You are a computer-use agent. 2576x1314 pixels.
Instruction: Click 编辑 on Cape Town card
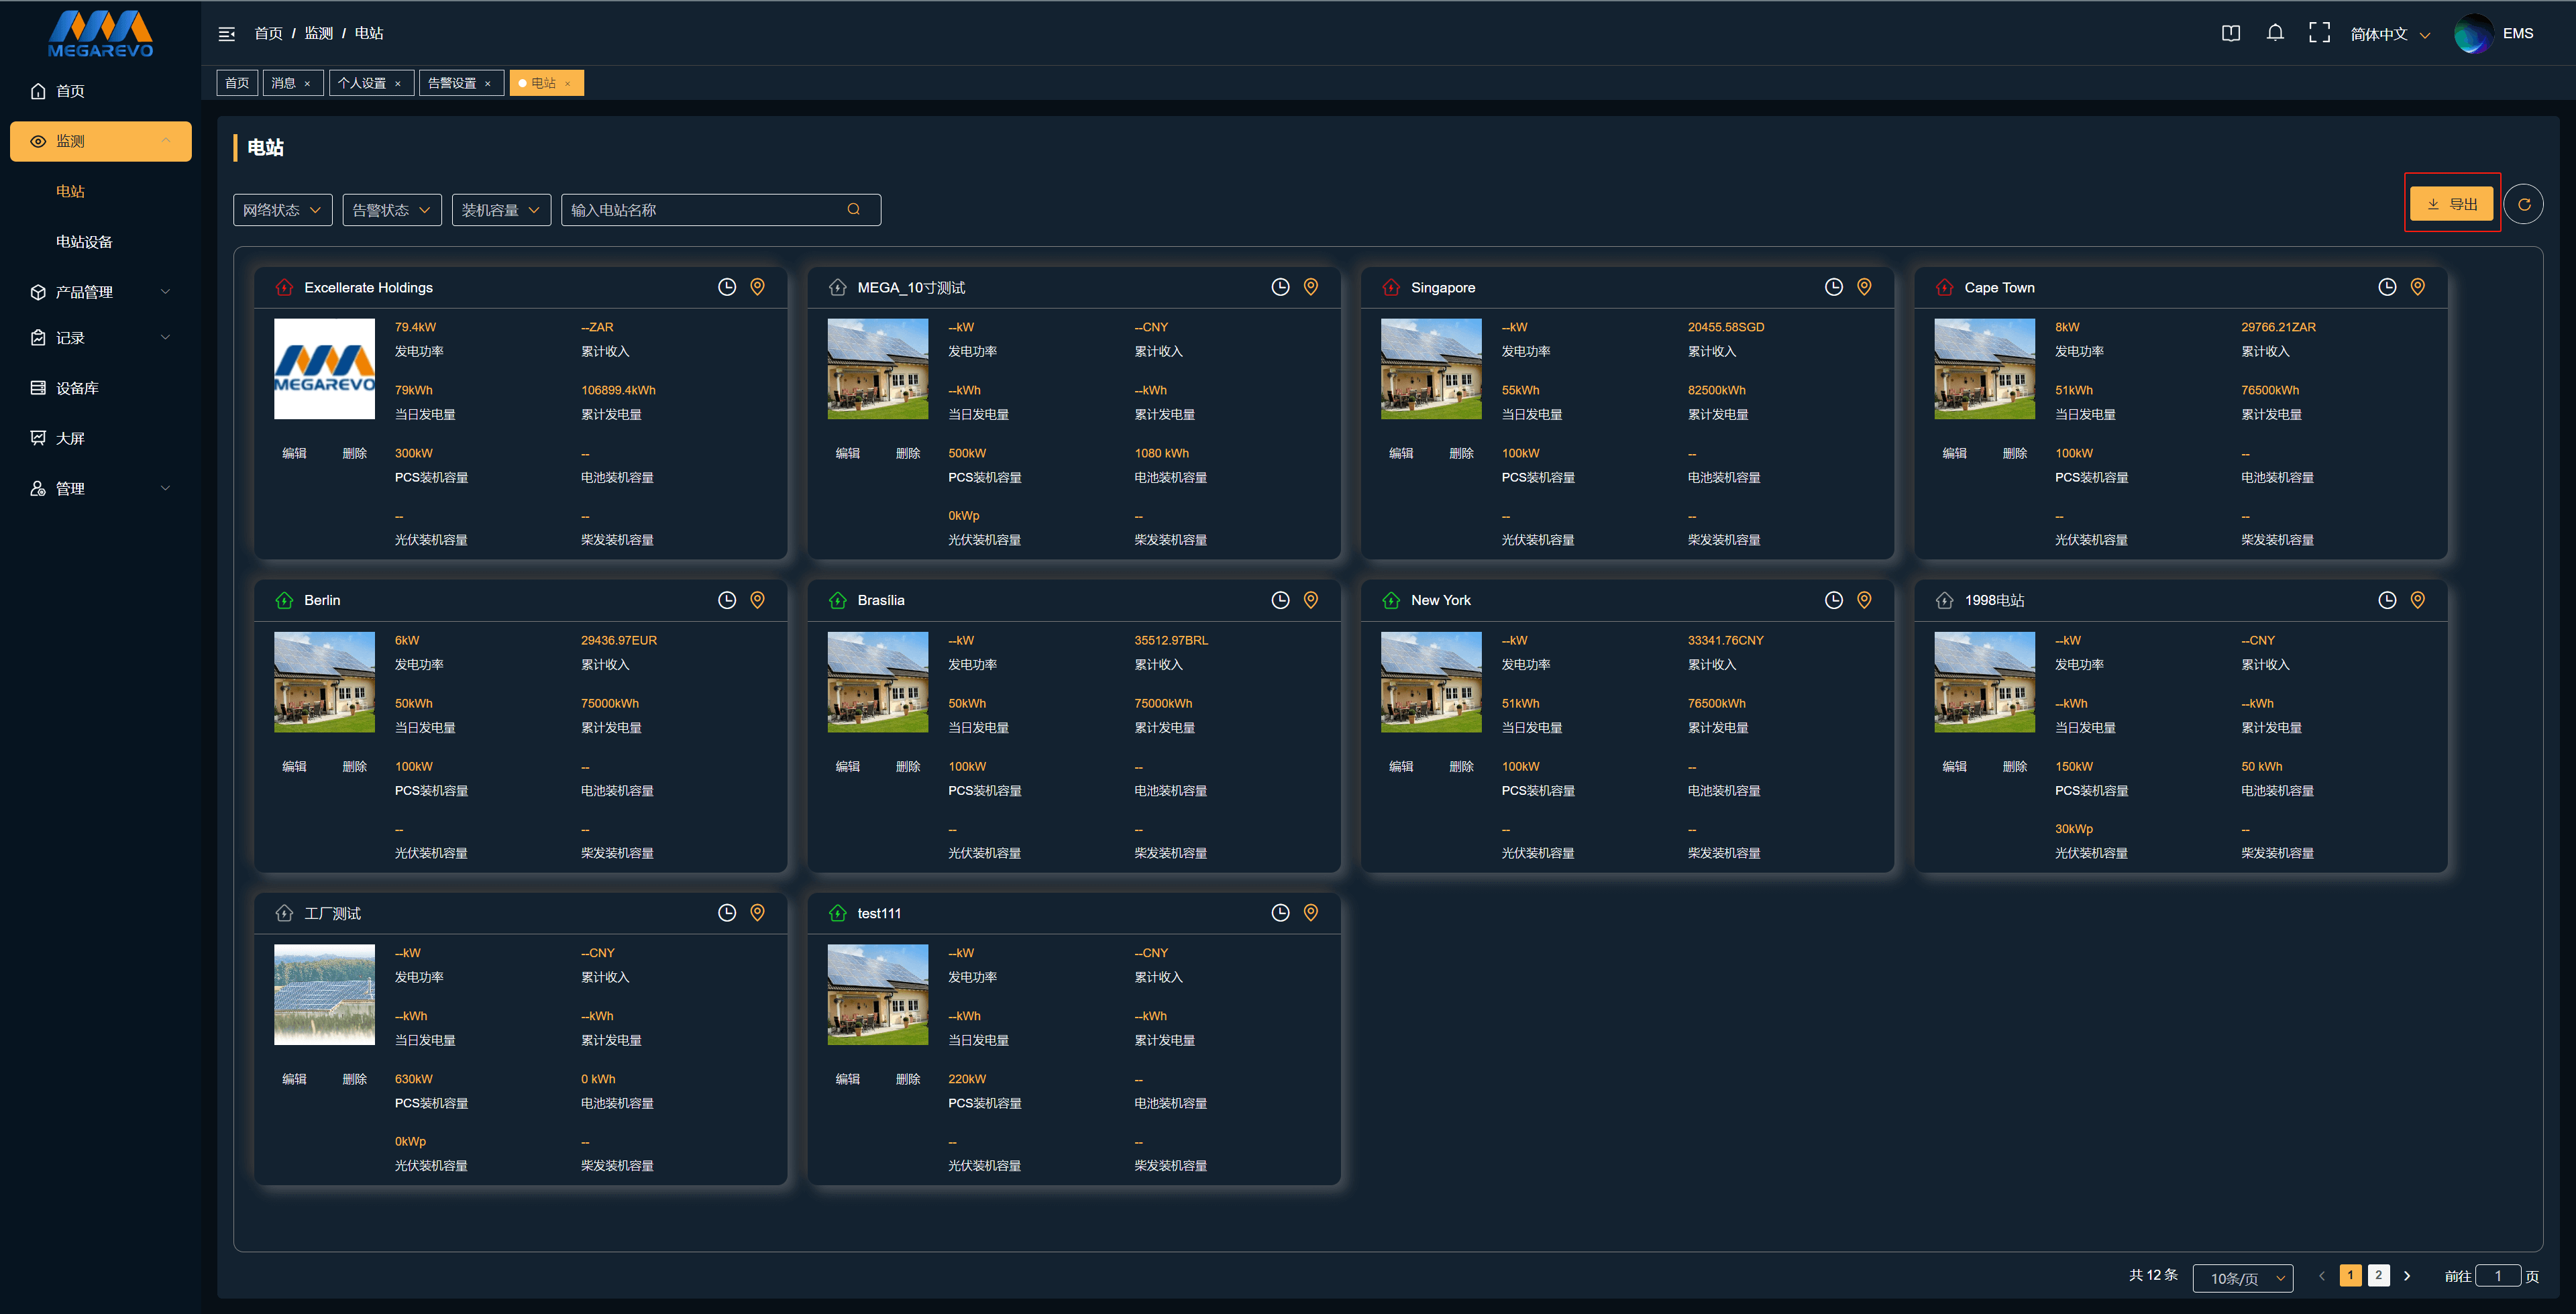pos(1955,453)
